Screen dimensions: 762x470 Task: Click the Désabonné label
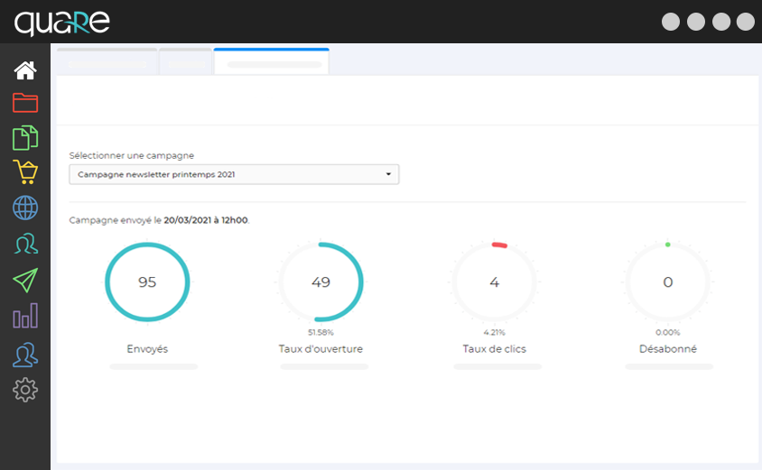[668, 348]
